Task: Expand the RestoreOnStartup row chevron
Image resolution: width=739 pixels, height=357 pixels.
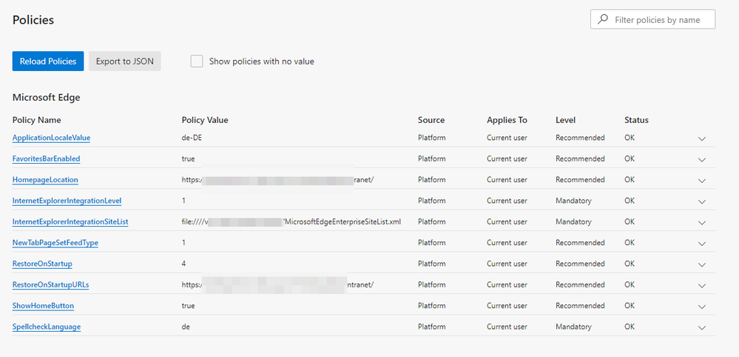Action: (702, 264)
